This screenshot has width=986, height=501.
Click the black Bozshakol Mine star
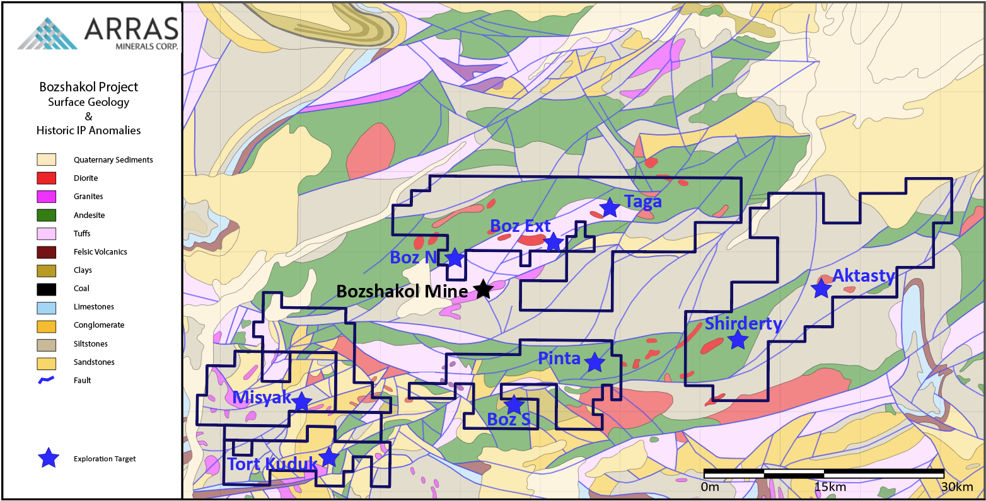483,289
